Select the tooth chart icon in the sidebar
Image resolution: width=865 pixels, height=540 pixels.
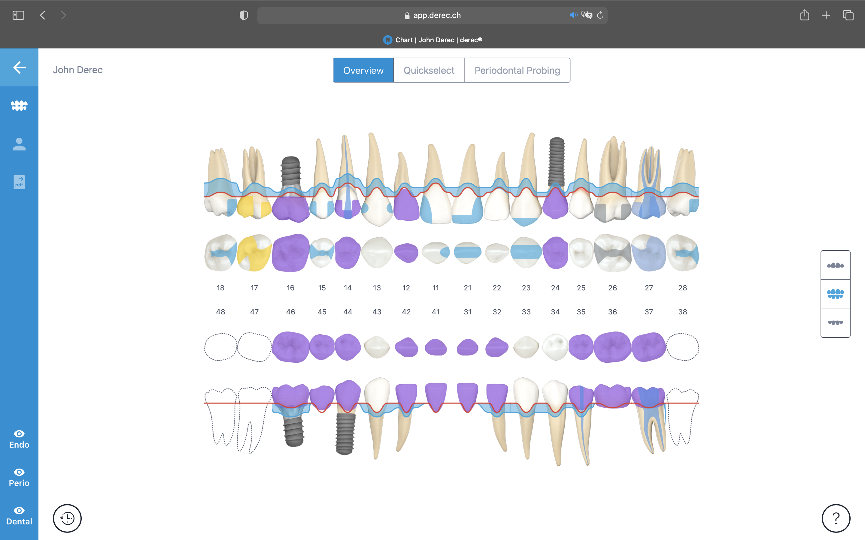point(19,105)
